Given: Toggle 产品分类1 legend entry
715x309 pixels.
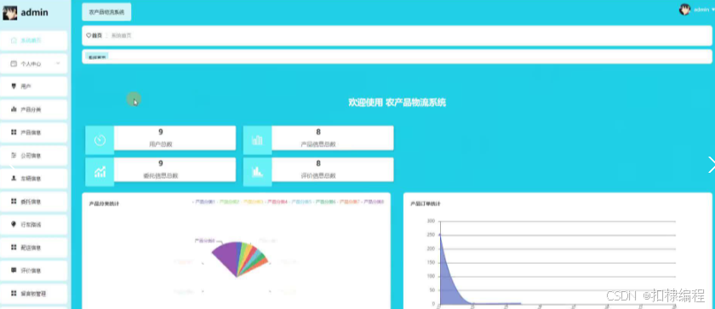Looking at the screenshot, I should [x=203, y=202].
